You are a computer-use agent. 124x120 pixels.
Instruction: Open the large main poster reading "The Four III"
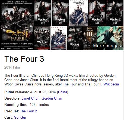pyautogui.click(x=17, y=25)
